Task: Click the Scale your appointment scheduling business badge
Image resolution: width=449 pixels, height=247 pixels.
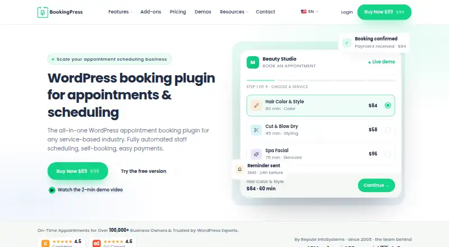Action: [109, 59]
